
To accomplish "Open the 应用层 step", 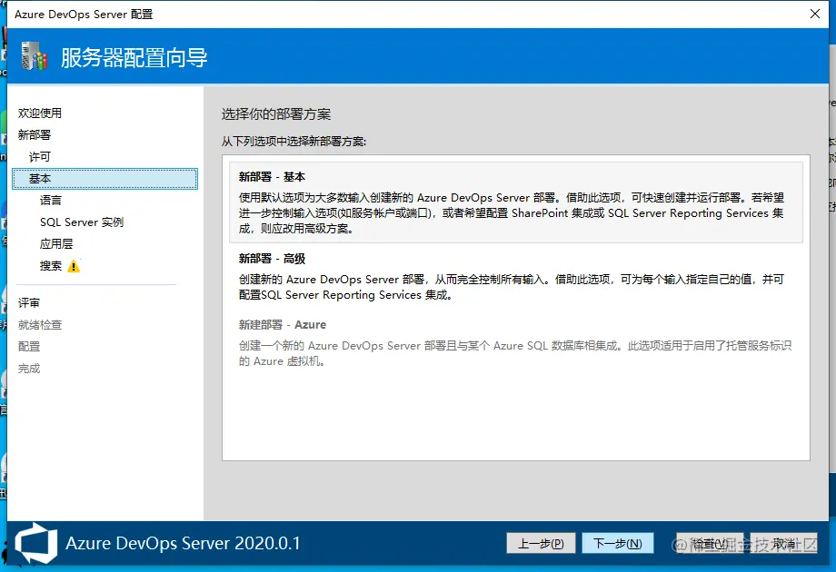I will [x=56, y=244].
